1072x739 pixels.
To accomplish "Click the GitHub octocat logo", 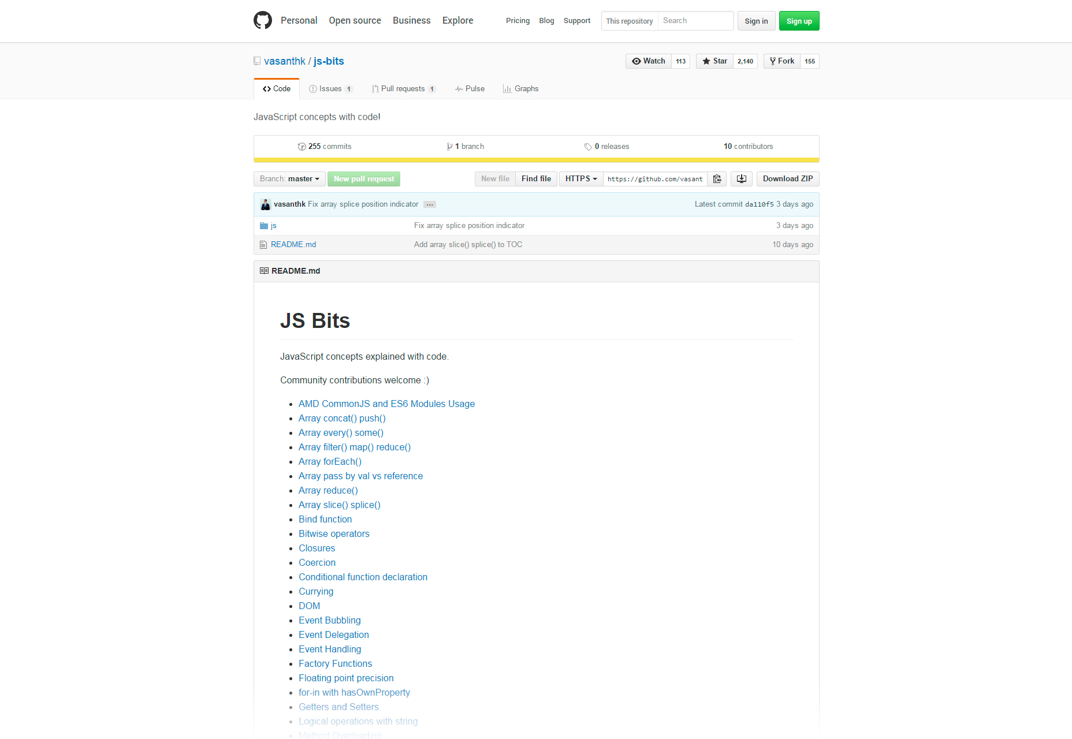I will click(263, 20).
